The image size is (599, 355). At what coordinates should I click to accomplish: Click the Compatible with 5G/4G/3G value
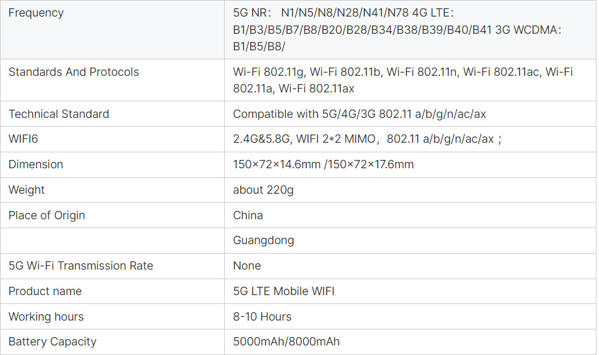point(359,114)
